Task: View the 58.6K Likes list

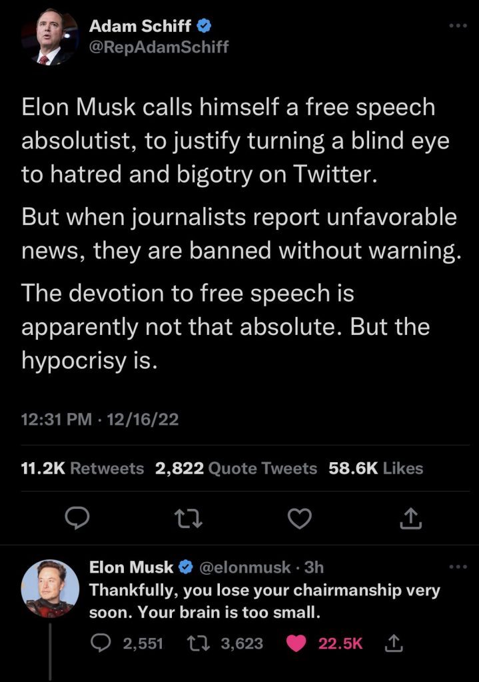Action: 376,468
